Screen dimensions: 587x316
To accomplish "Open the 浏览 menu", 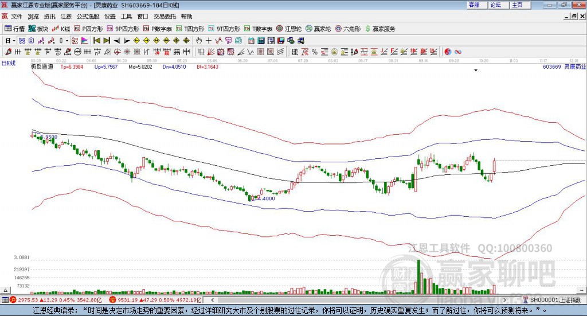I will (33, 17).
